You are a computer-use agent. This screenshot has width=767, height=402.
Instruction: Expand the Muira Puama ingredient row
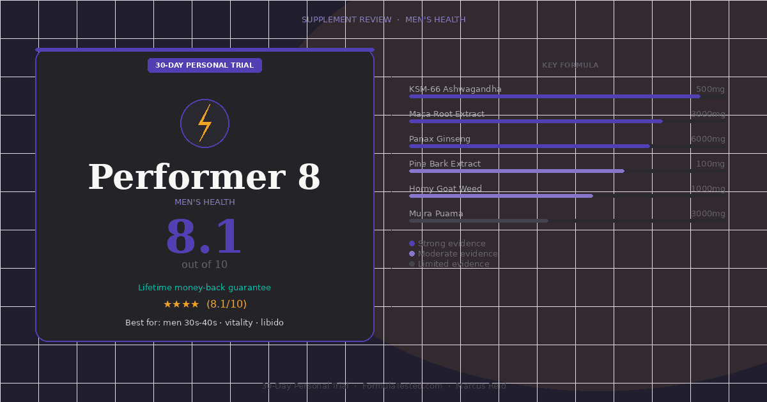coord(435,213)
